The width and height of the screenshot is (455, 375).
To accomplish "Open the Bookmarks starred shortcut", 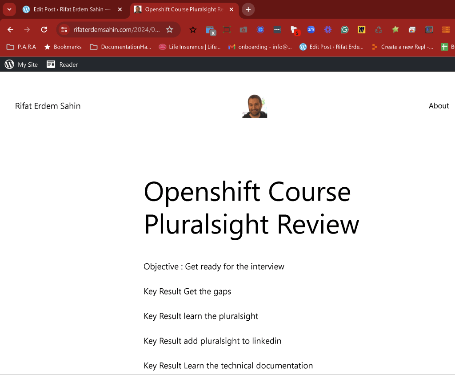I will [63, 47].
